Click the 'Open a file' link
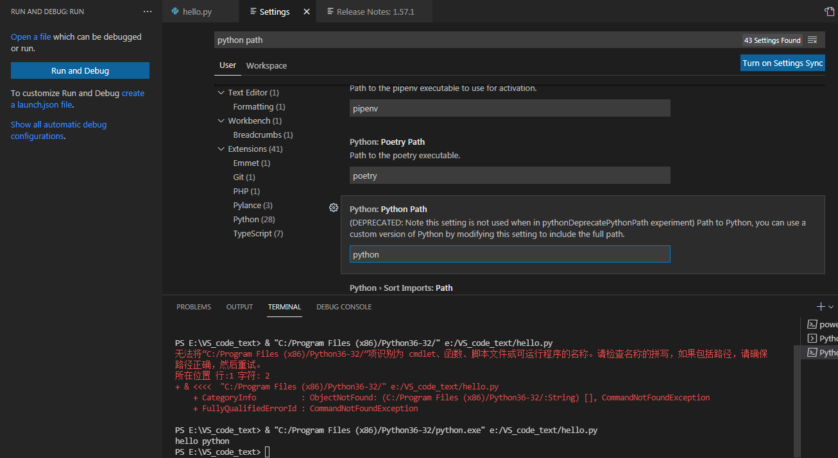 tap(31, 37)
